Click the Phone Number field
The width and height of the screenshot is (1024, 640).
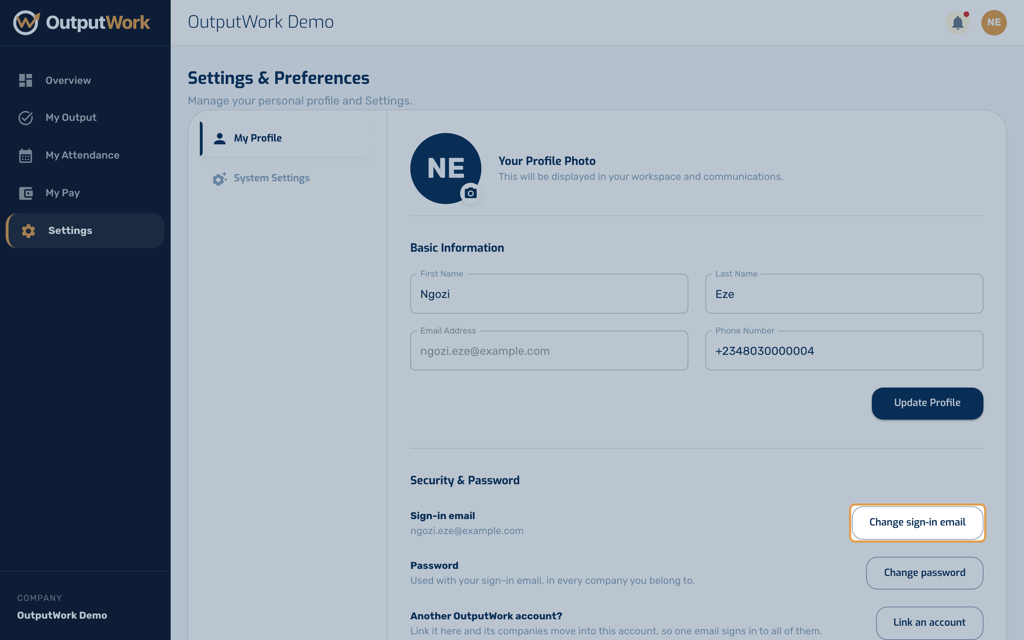point(844,351)
